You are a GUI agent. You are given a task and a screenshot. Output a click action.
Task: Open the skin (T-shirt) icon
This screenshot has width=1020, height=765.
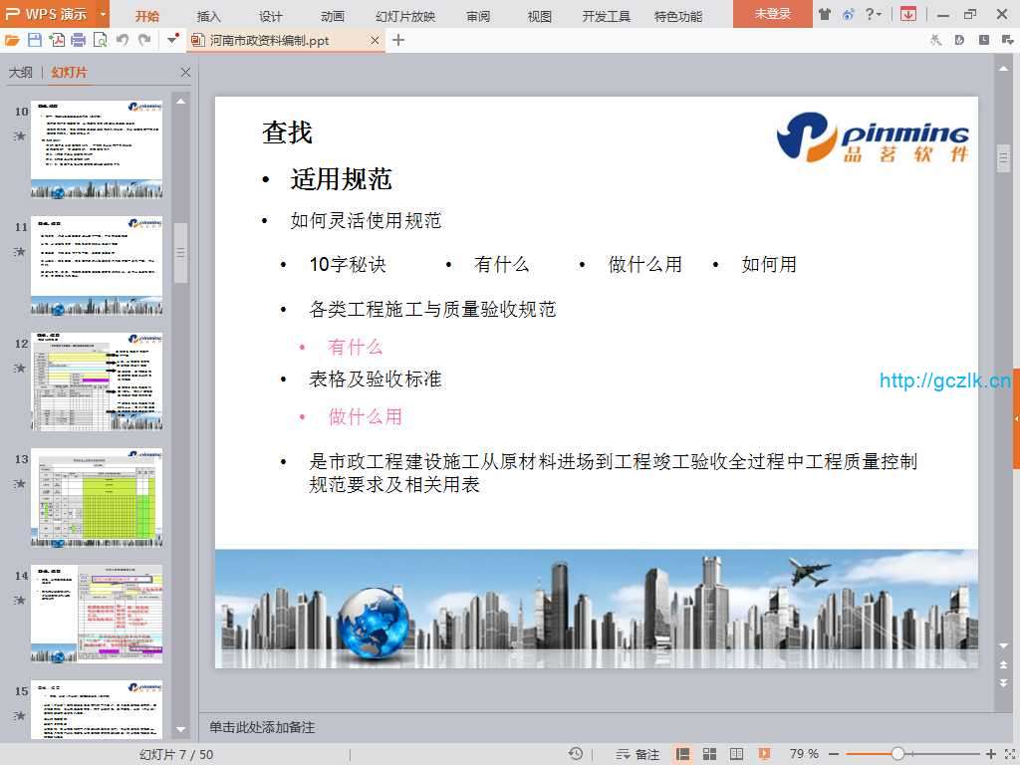tap(825, 14)
